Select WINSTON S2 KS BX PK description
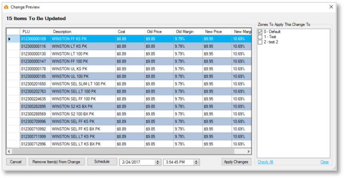Screen dimensions: 344x178 83,106
